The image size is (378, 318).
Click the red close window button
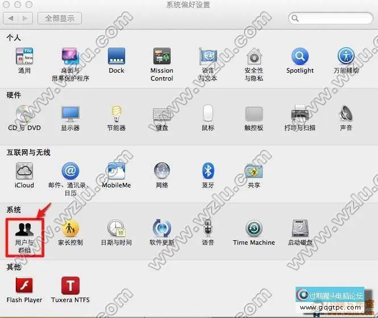pyautogui.click(x=6, y=5)
